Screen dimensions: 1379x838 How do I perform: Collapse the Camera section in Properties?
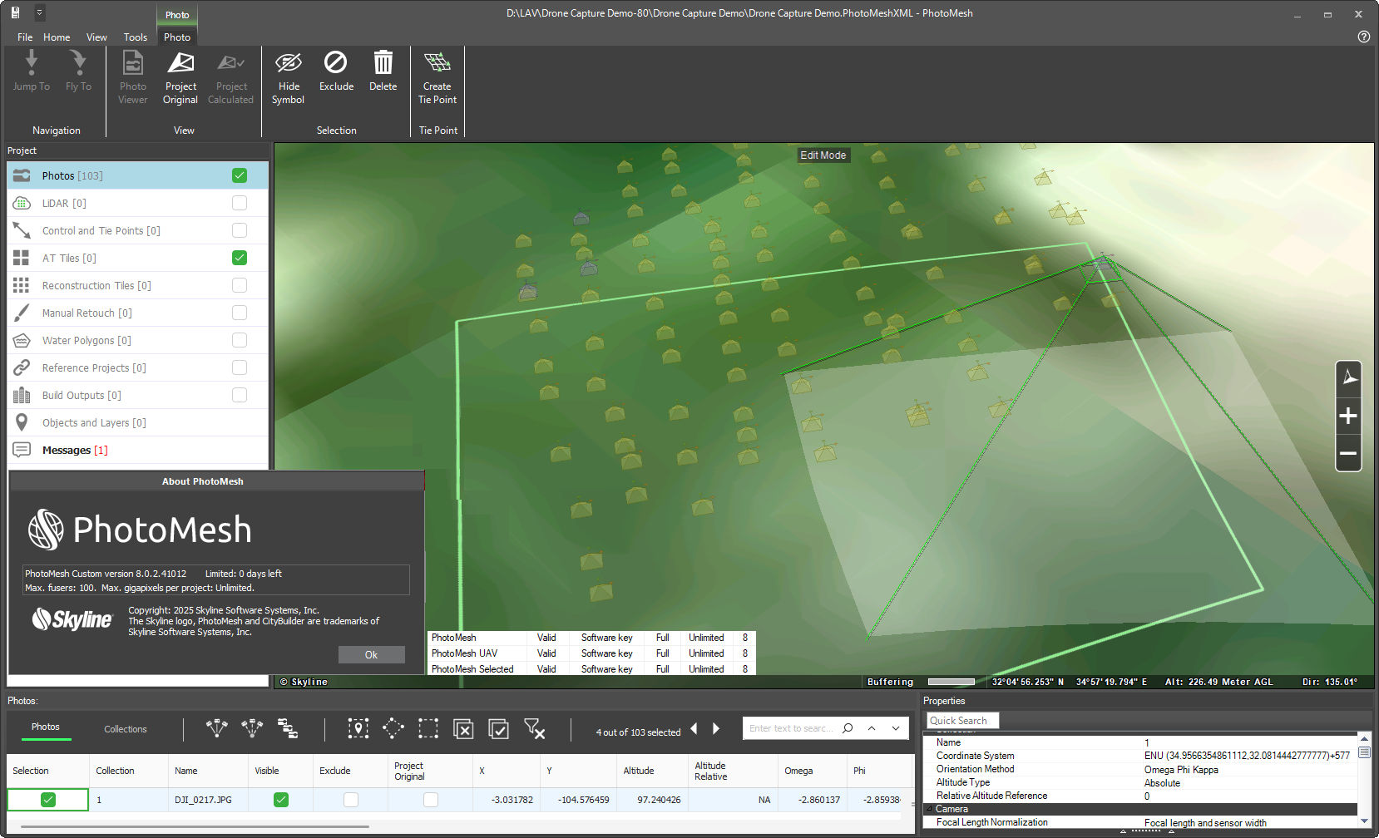[x=930, y=808]
